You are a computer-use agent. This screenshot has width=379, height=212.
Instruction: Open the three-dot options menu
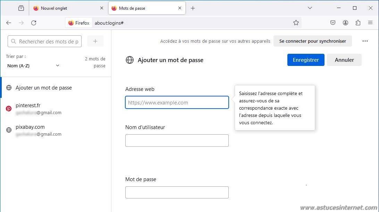[365, 41]
